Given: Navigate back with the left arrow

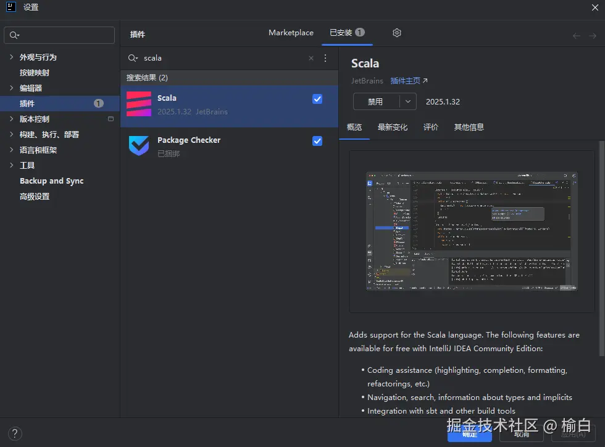Looking at the screenshot, I should click(x=576, y=36).
